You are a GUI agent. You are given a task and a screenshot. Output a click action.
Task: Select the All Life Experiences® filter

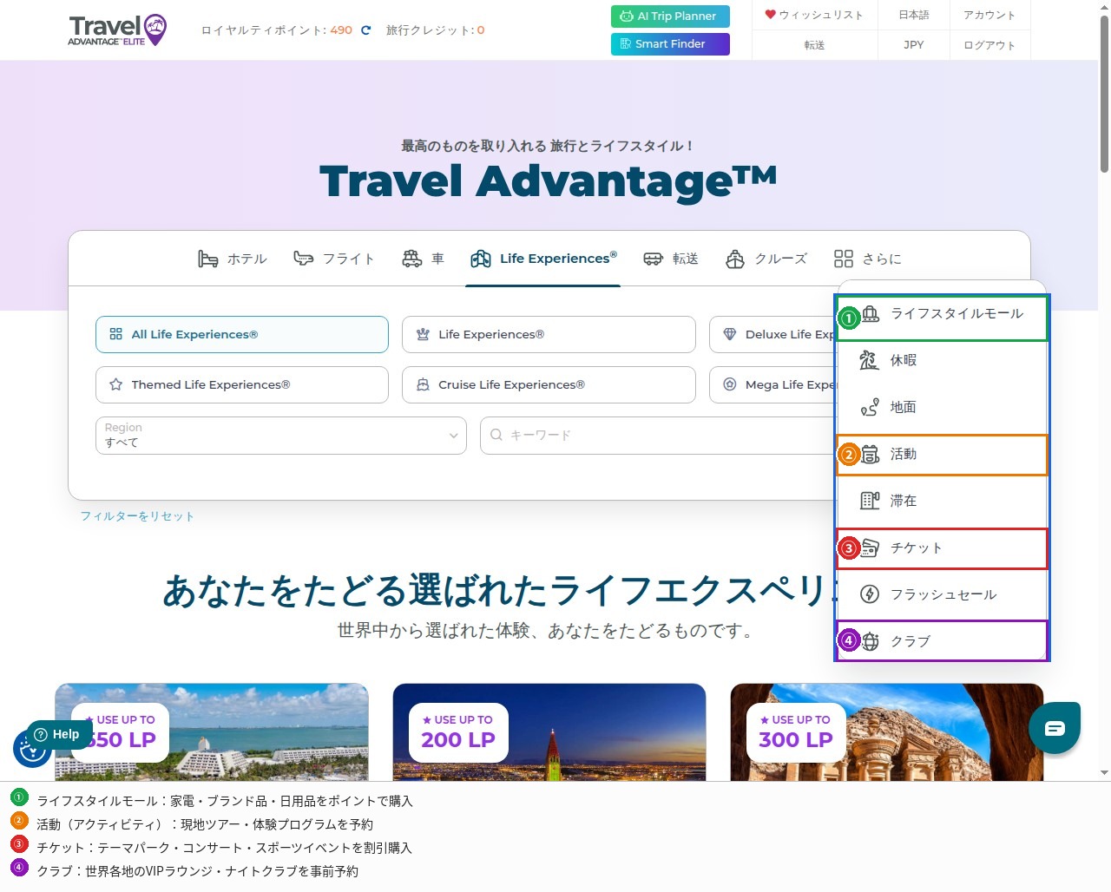point(242,334)
